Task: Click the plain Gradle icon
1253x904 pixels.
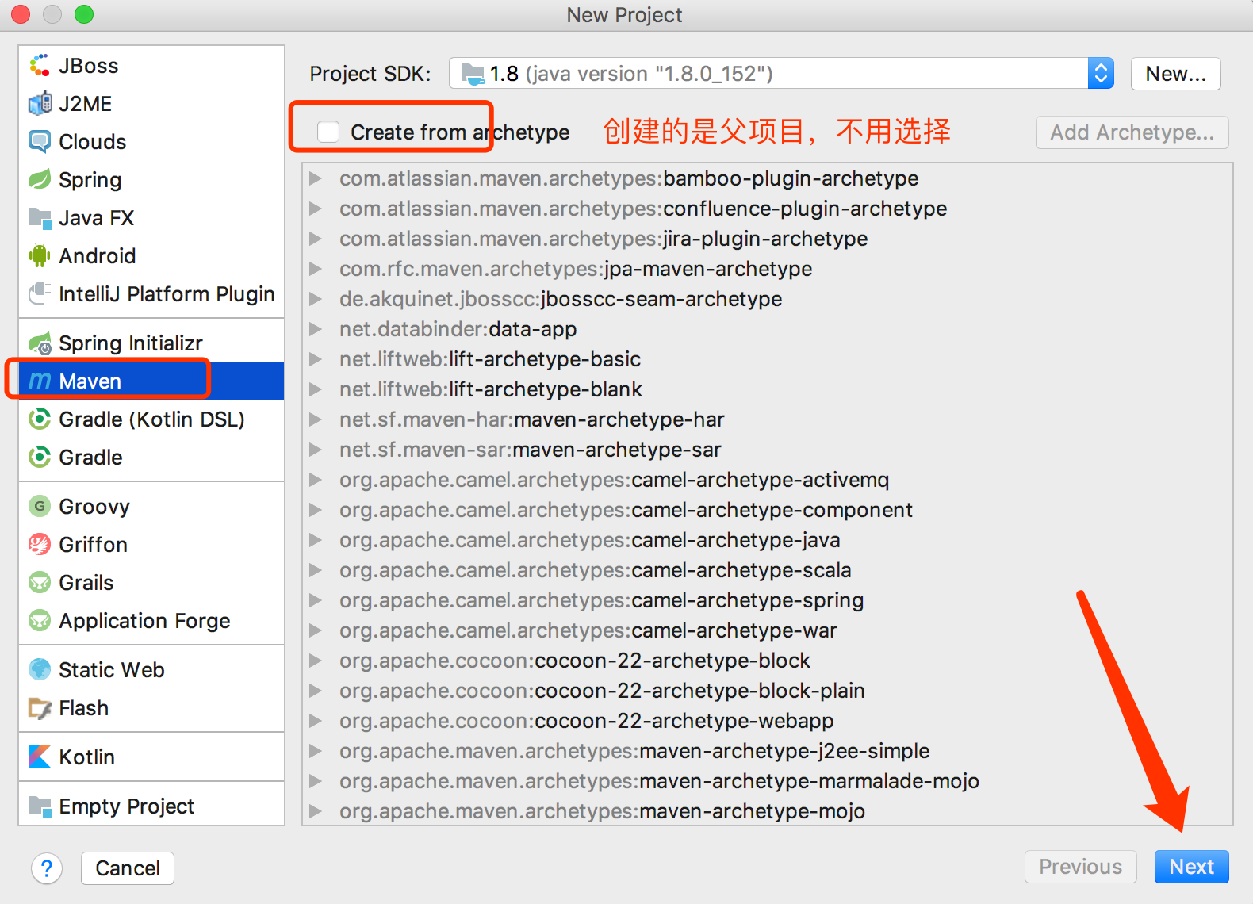Action: pyautogui.click(x=40, y=458)
